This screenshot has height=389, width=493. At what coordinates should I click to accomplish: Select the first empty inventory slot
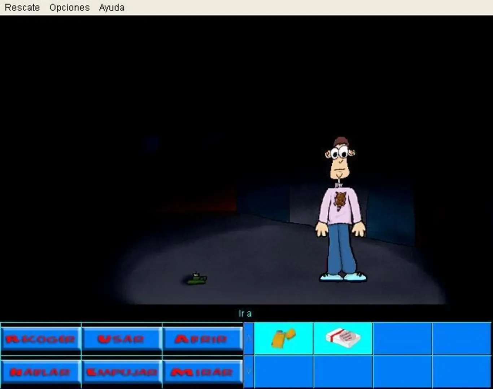pos(402,338)
